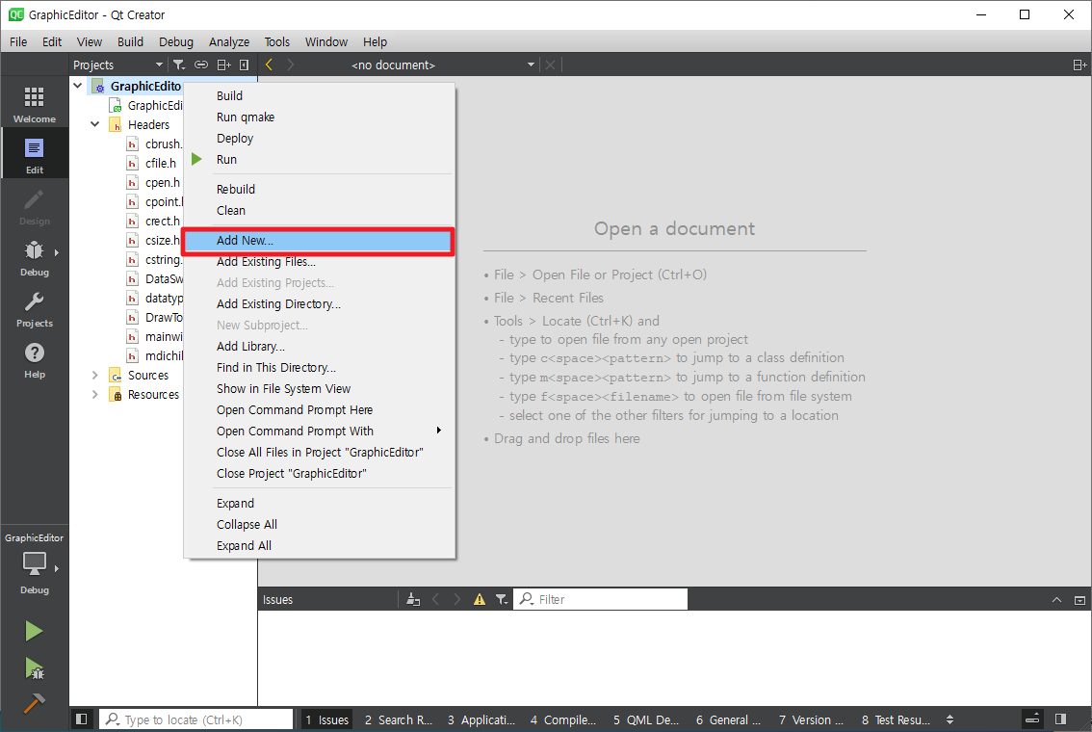Close the Projects side panel icon
1092x732 pixels.
(x=244, y=65)
